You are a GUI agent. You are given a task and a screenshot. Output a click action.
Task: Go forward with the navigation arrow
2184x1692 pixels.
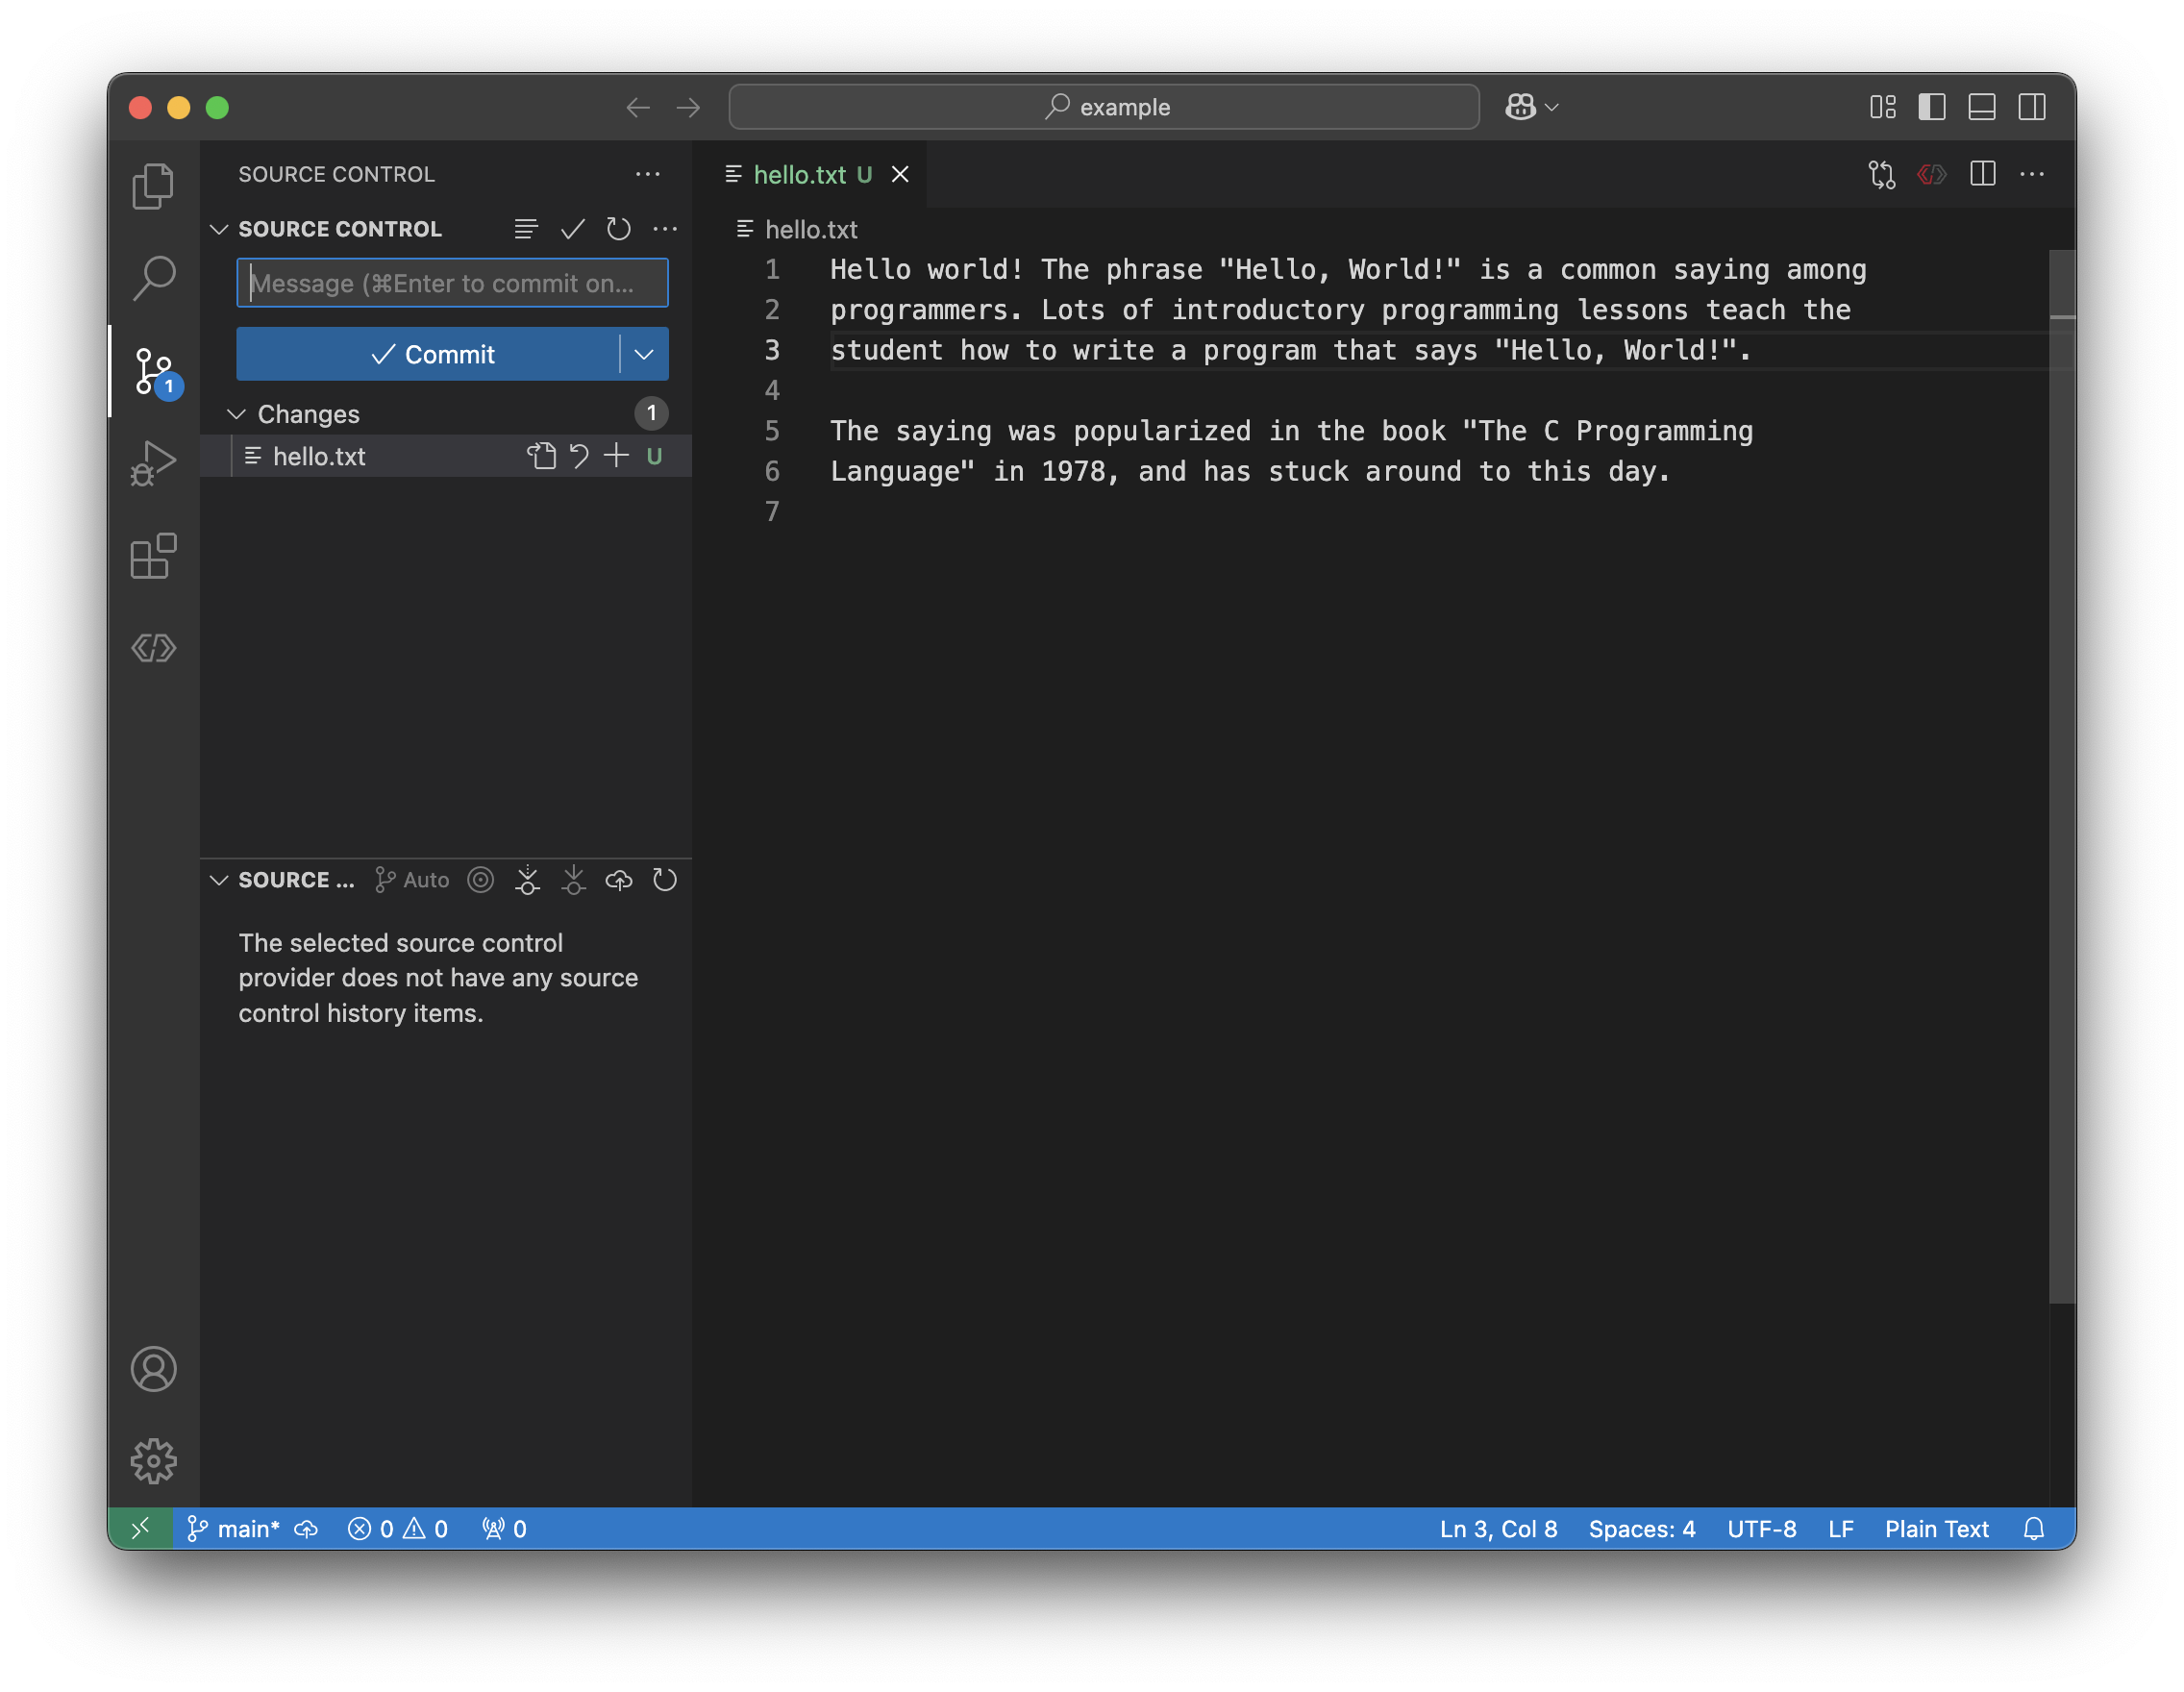688,107
